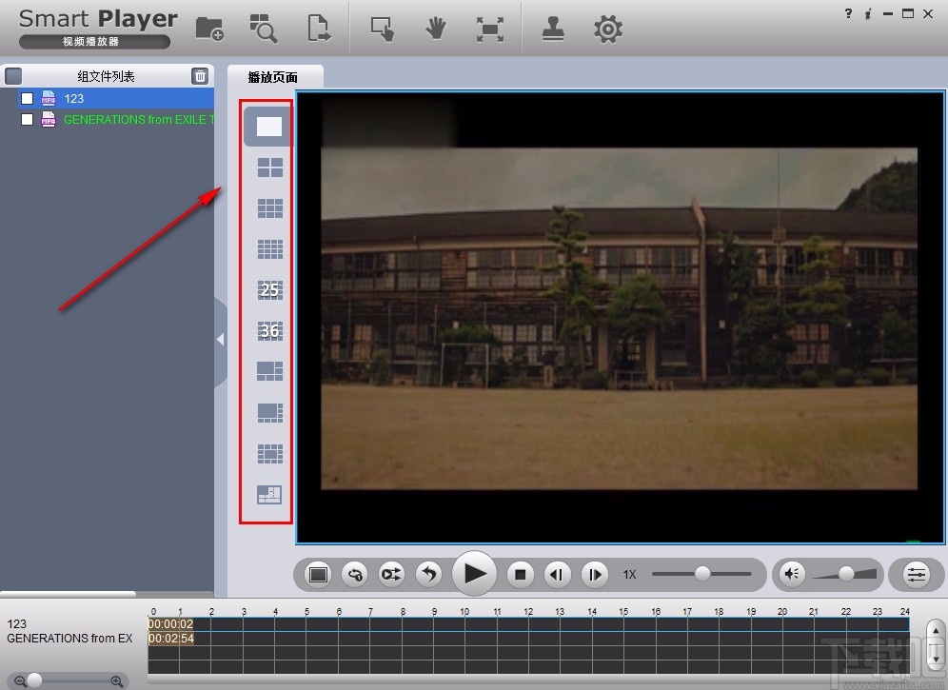Click the snapshot frame button
Image resolution: width=948 pixels, height=690 pixels.
tap(318, 574)
